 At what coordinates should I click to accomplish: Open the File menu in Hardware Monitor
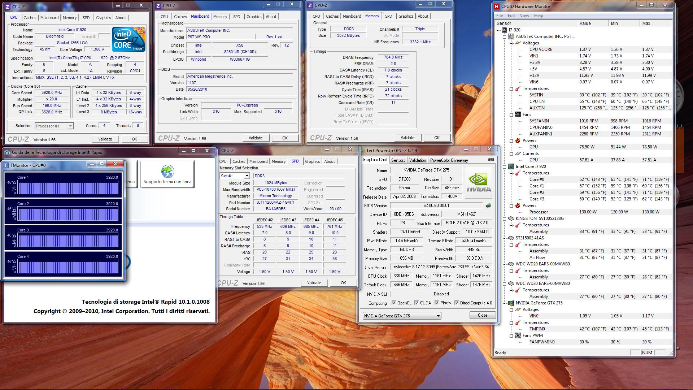[x=500, y=16]
